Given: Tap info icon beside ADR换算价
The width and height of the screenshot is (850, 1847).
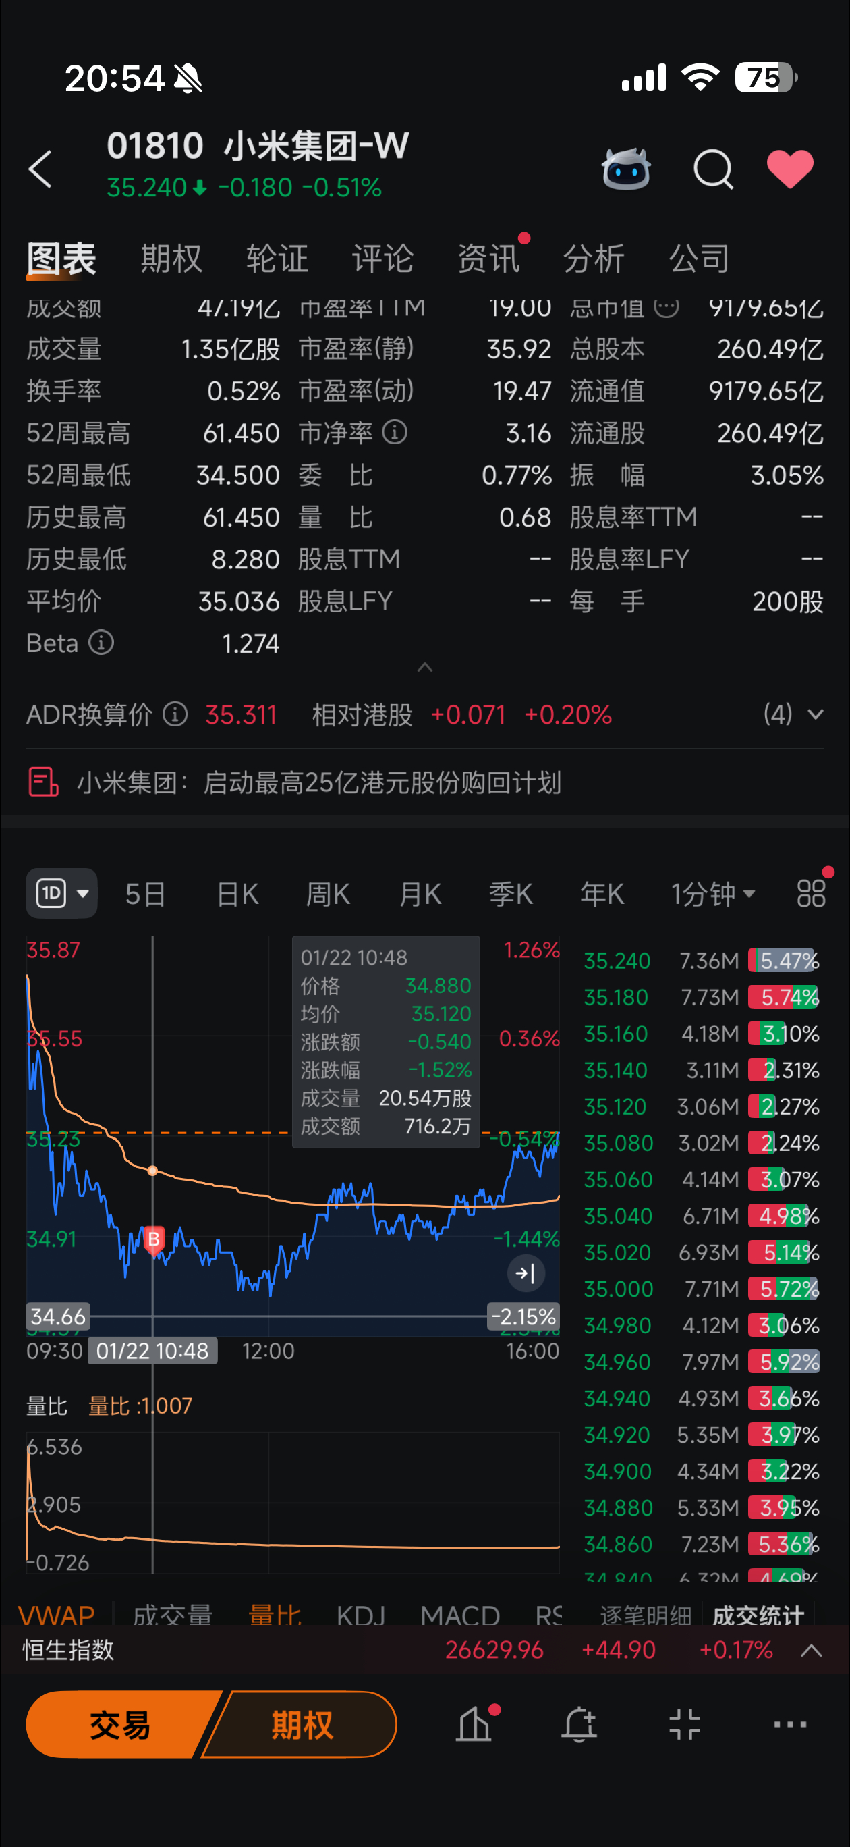Looking at the screenshot, I should [175, 714].
